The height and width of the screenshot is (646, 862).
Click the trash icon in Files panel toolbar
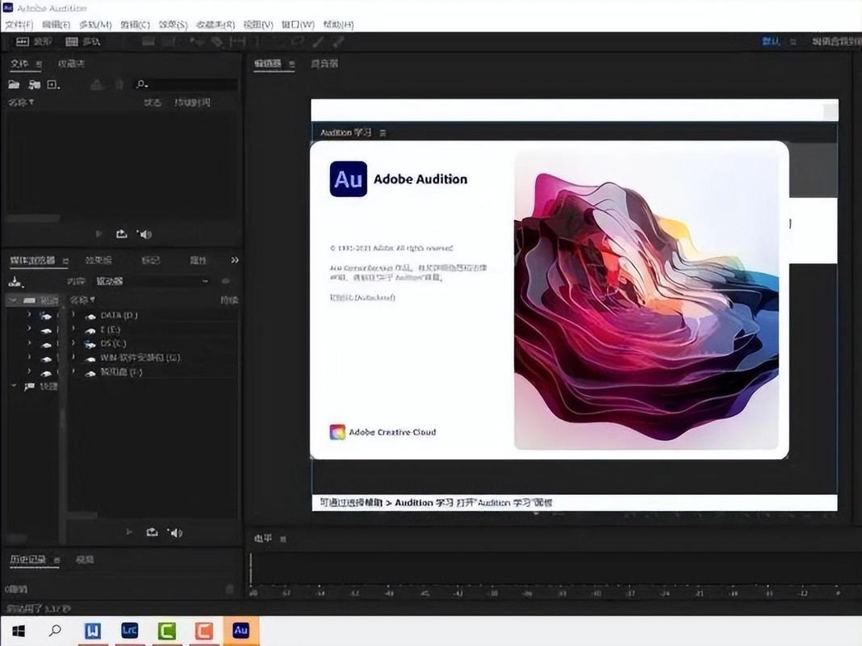[119, 84]
